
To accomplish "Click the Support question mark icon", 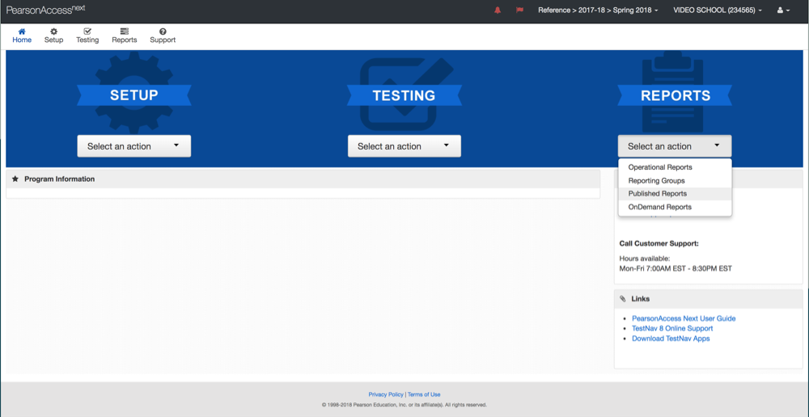I will point(163,32).
